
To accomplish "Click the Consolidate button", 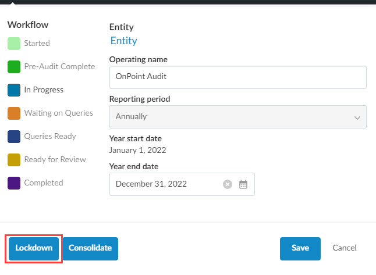I will coord(90,248).
